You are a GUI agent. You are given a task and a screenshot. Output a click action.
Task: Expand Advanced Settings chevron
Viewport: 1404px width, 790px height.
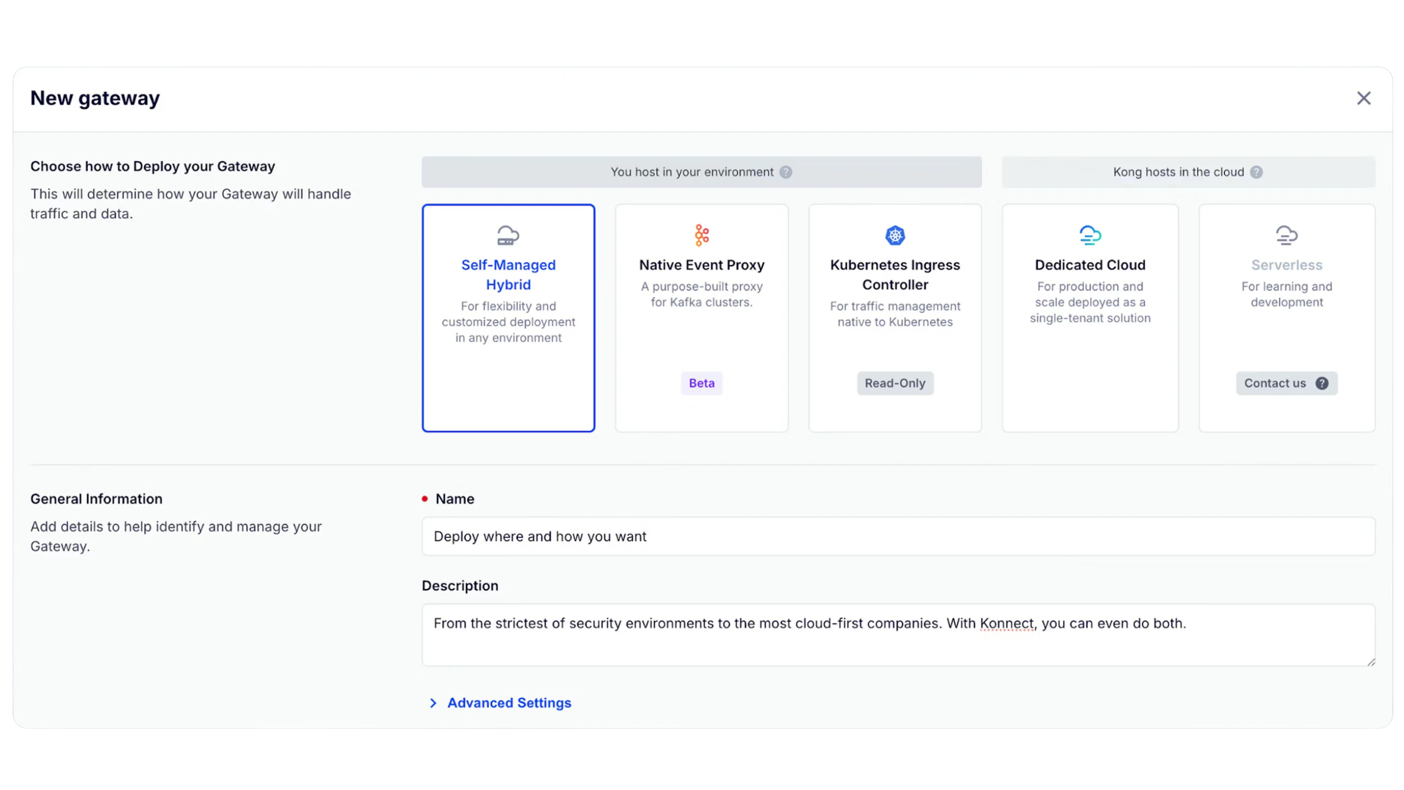(433, 703)
